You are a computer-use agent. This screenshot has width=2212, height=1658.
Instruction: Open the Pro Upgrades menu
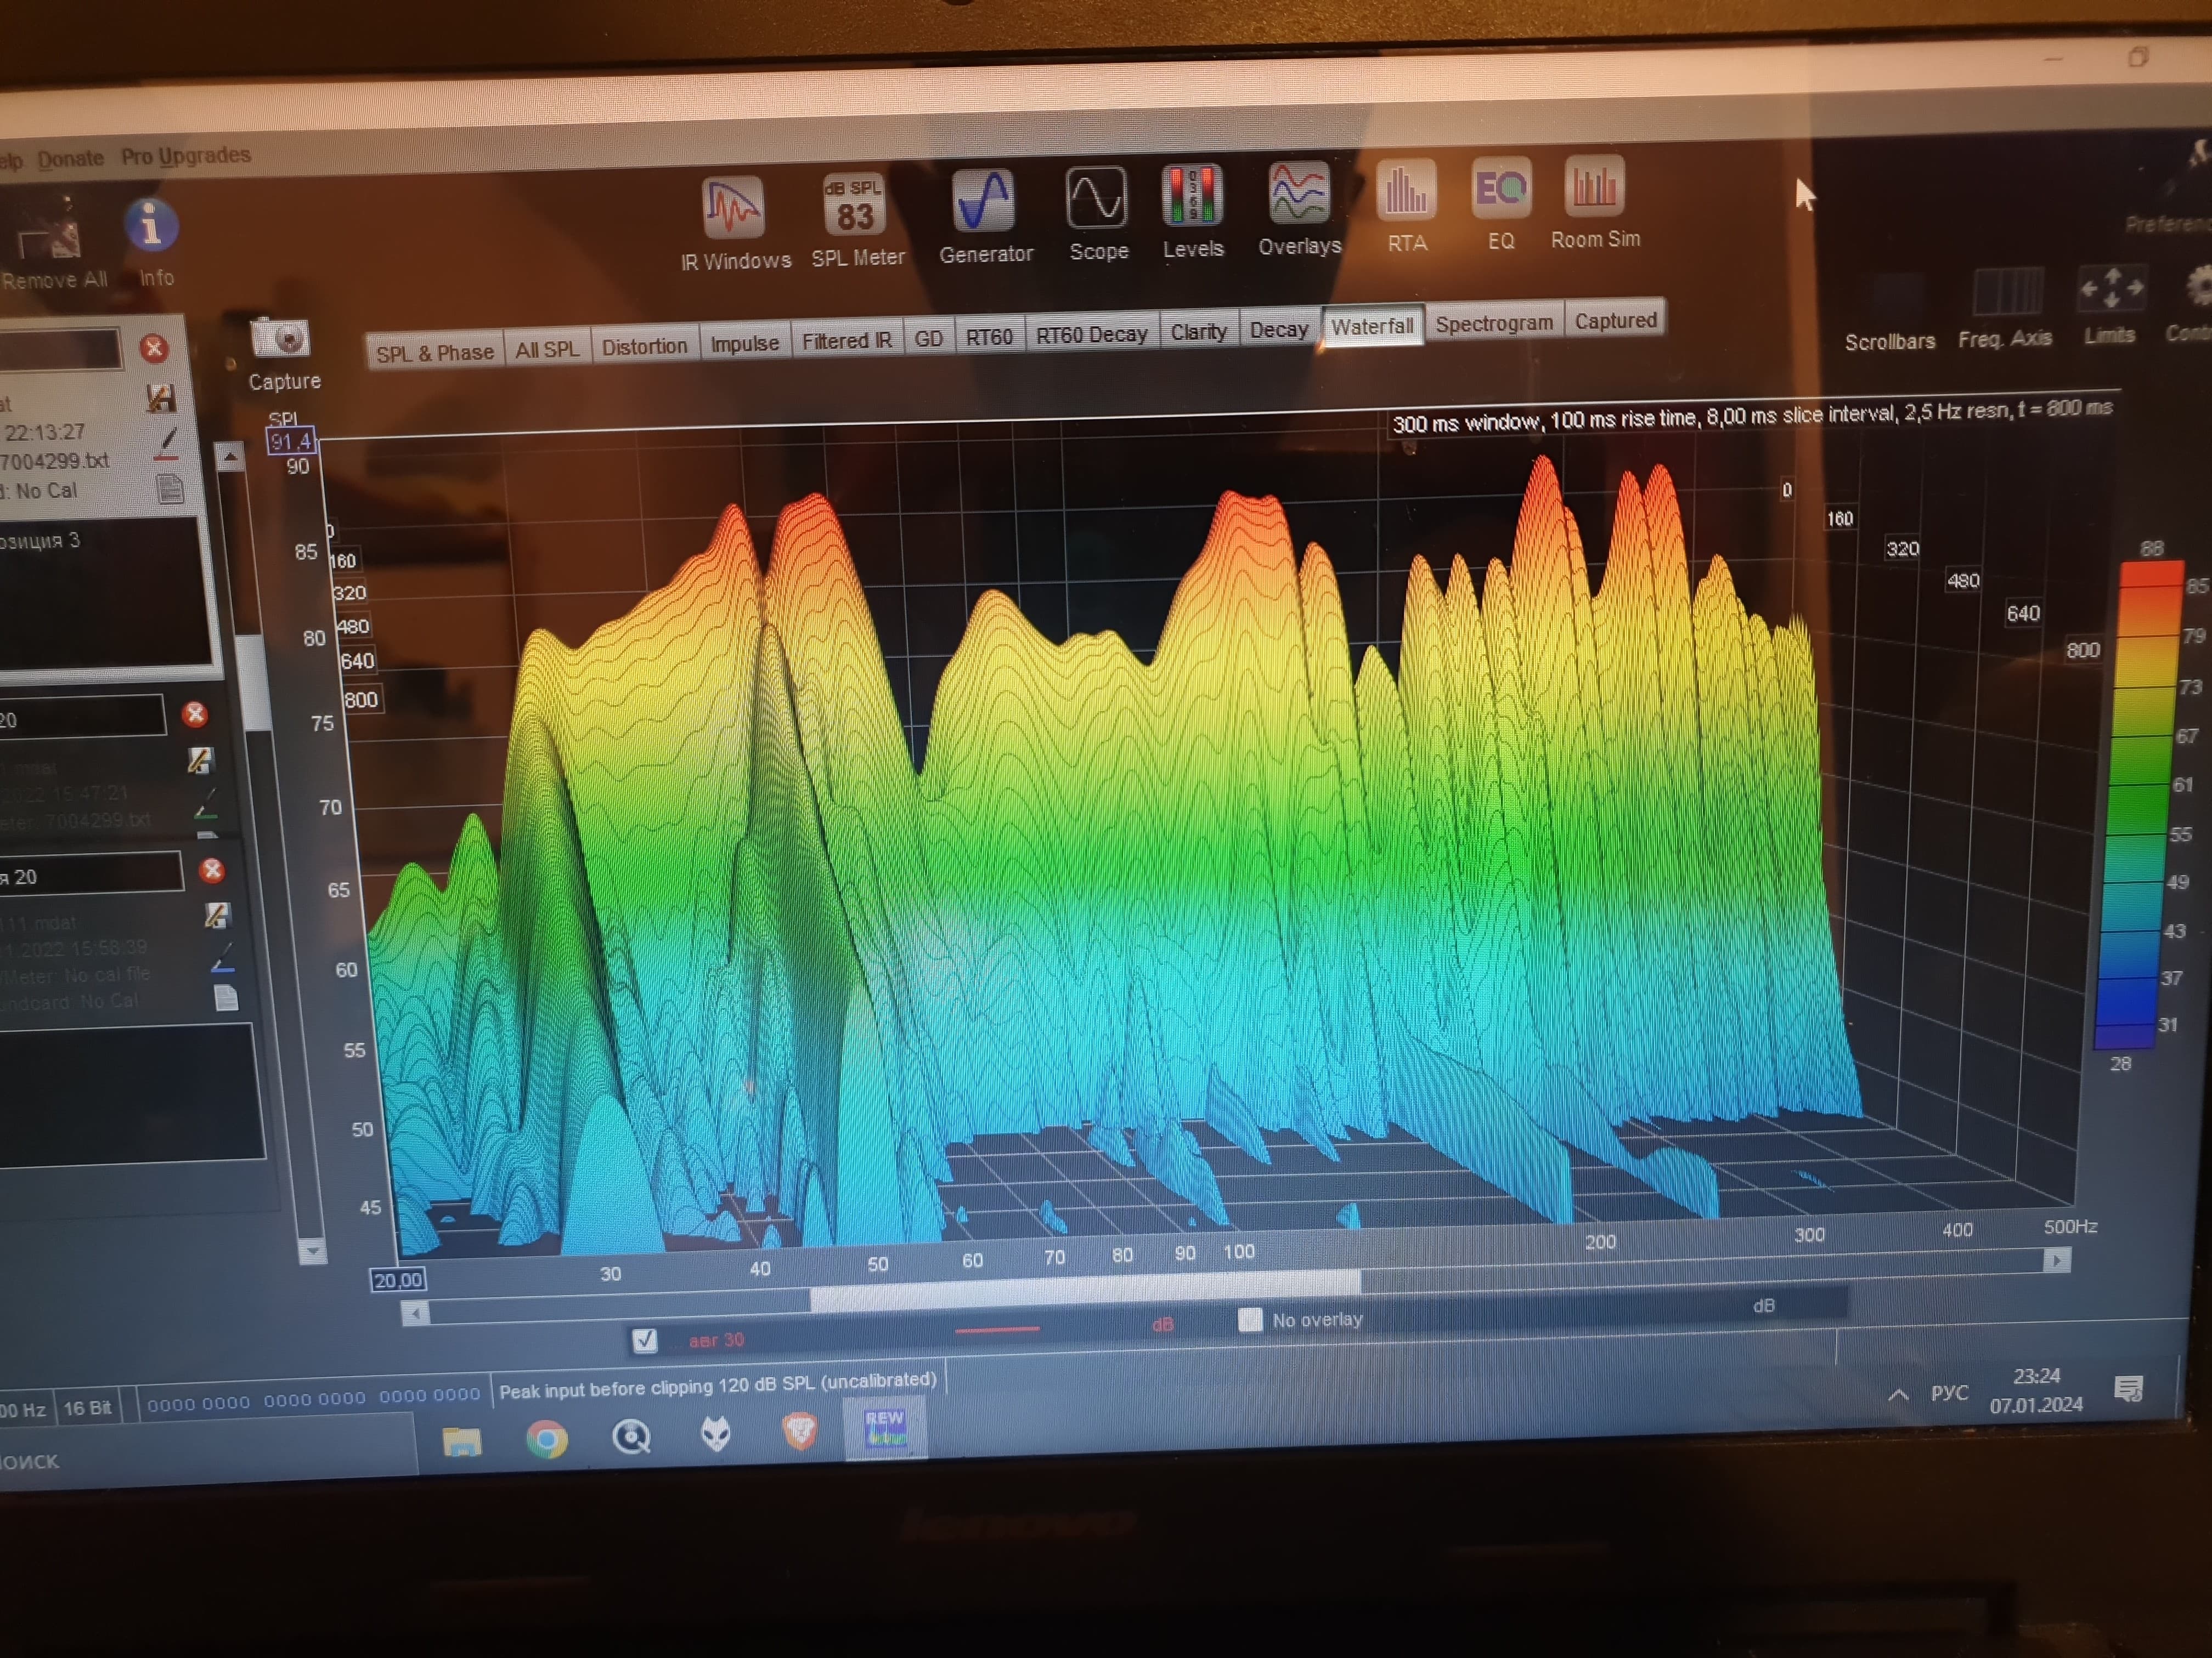pos(186,156)
